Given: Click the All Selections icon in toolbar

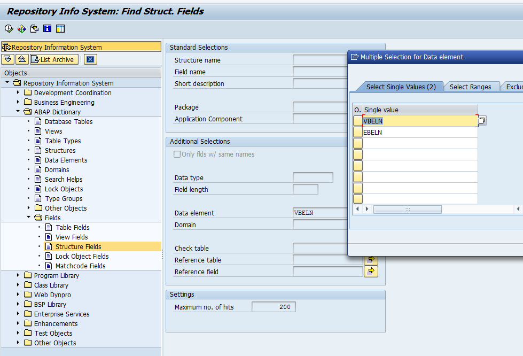Looking at the screenshot, I should (x=34, y=29).
